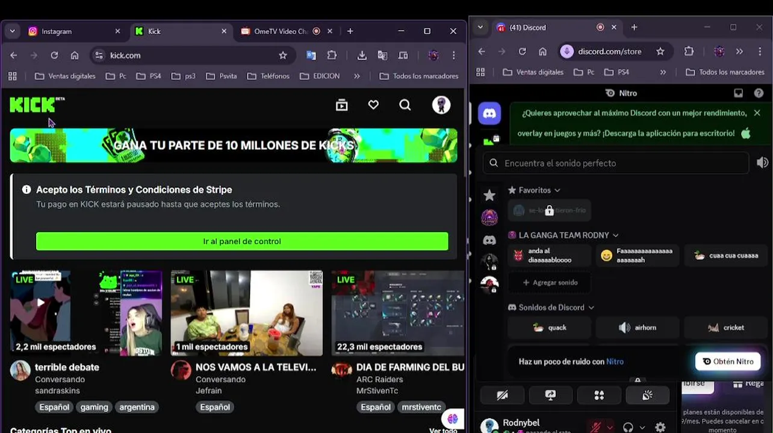
Task: Select the Kick browser tab
Action: pyautogui.click(x=181, y=31)
